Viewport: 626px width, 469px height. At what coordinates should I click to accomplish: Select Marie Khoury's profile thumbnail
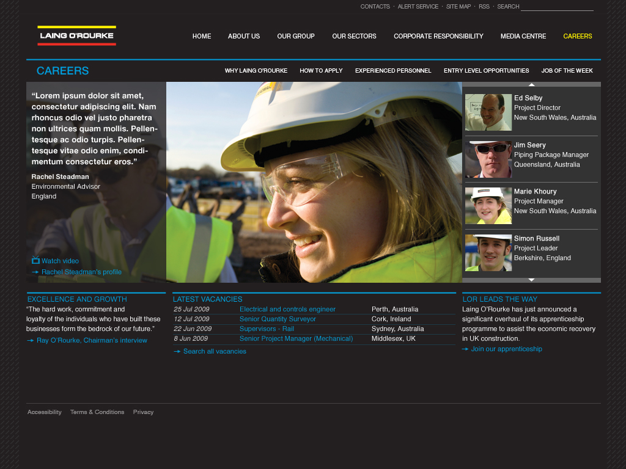tap(488, 206)
